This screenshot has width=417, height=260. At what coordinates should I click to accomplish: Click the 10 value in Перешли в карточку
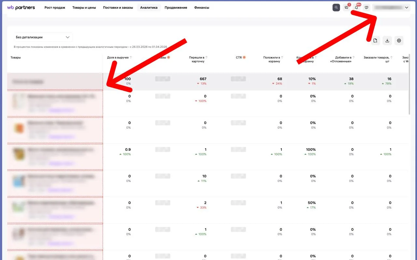[204, 176]
